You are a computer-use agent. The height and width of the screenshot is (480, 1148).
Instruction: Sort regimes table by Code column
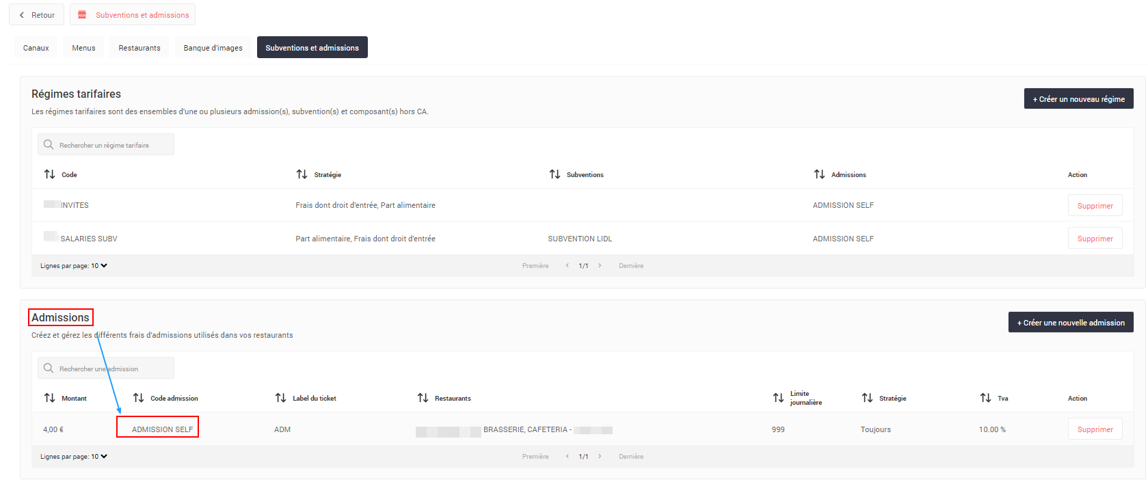tap(50, 174)
